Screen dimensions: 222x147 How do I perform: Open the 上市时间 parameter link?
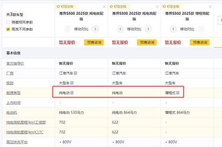13,103
